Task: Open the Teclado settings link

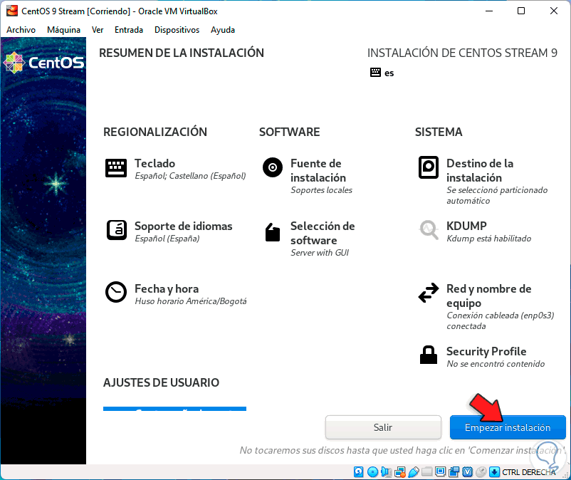Action: coord(154,163)
